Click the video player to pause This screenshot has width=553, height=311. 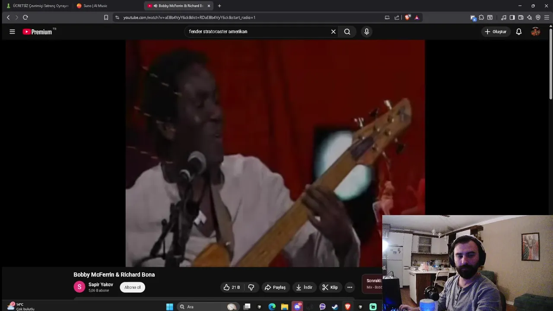click(275, 153)
